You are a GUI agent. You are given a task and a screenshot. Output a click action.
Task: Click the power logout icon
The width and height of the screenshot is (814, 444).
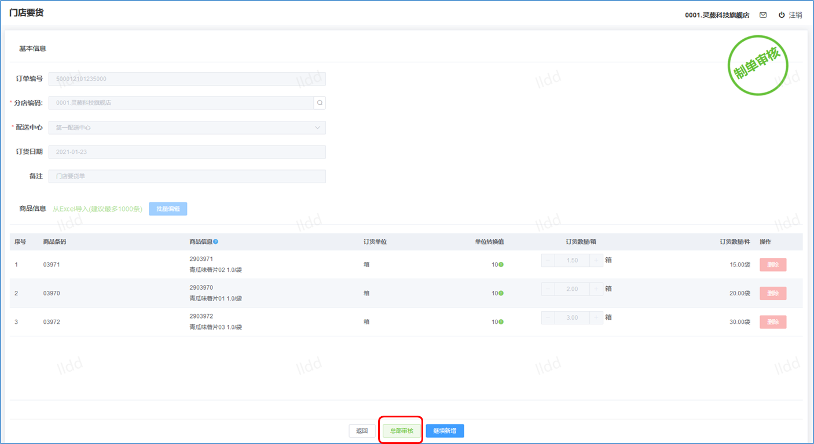pyautogui.click(x=782, y=15)
